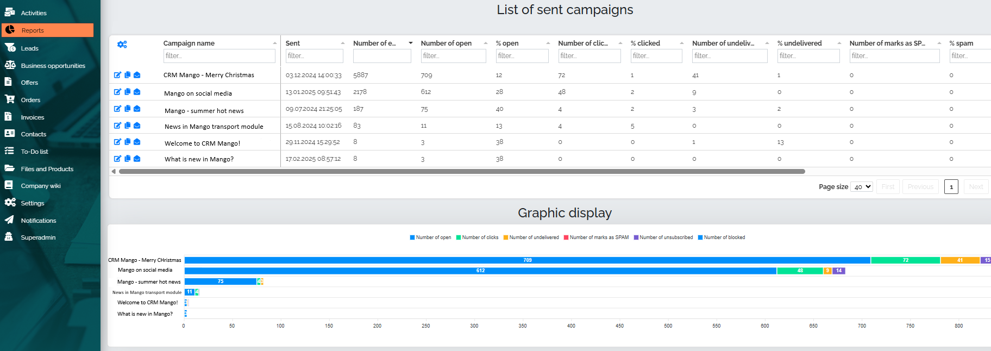This screenshot has height=351, width=991.
Task: Edit the CRM Mango - Merry Christmas campaign
Action: pyautogui.click(x=117, y=75)
